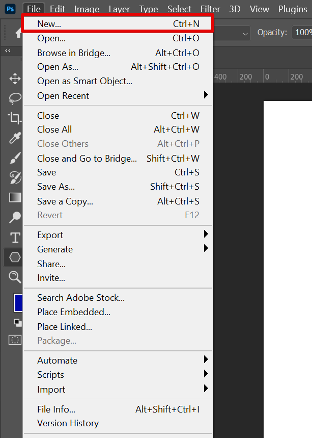Expand the Open Recent submenu
The height and width of the screenshot is (438, 312).
206,95
